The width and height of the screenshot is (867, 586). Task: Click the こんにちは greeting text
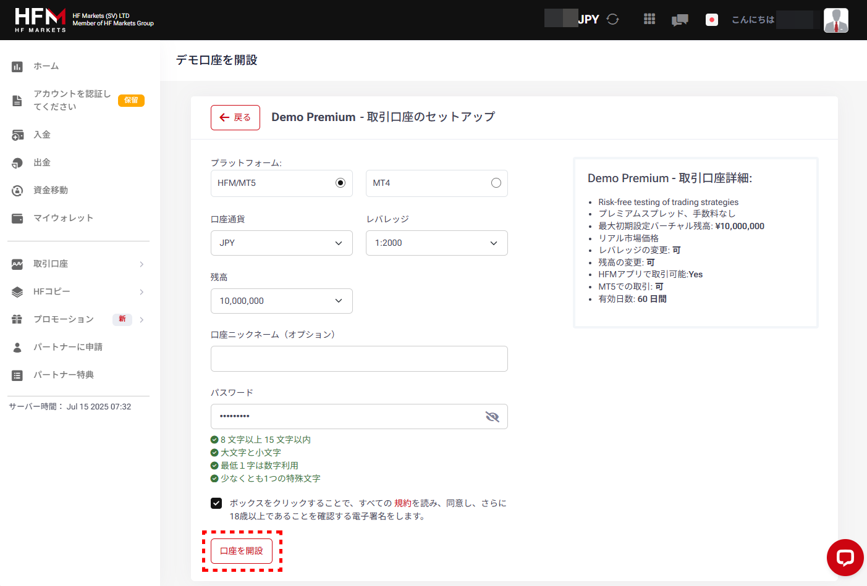(753, 20)
